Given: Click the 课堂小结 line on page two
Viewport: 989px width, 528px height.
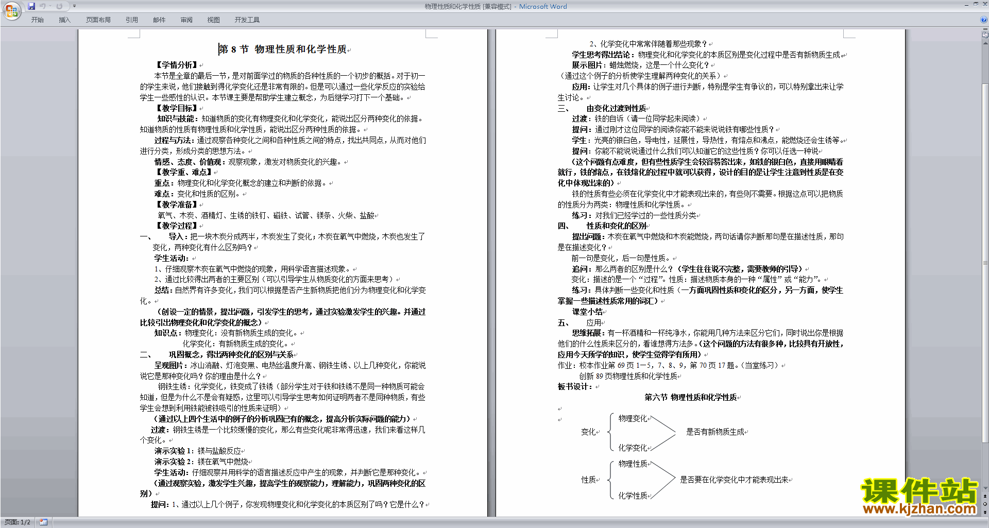Looking at the screenshot, I should click(587, 312).
